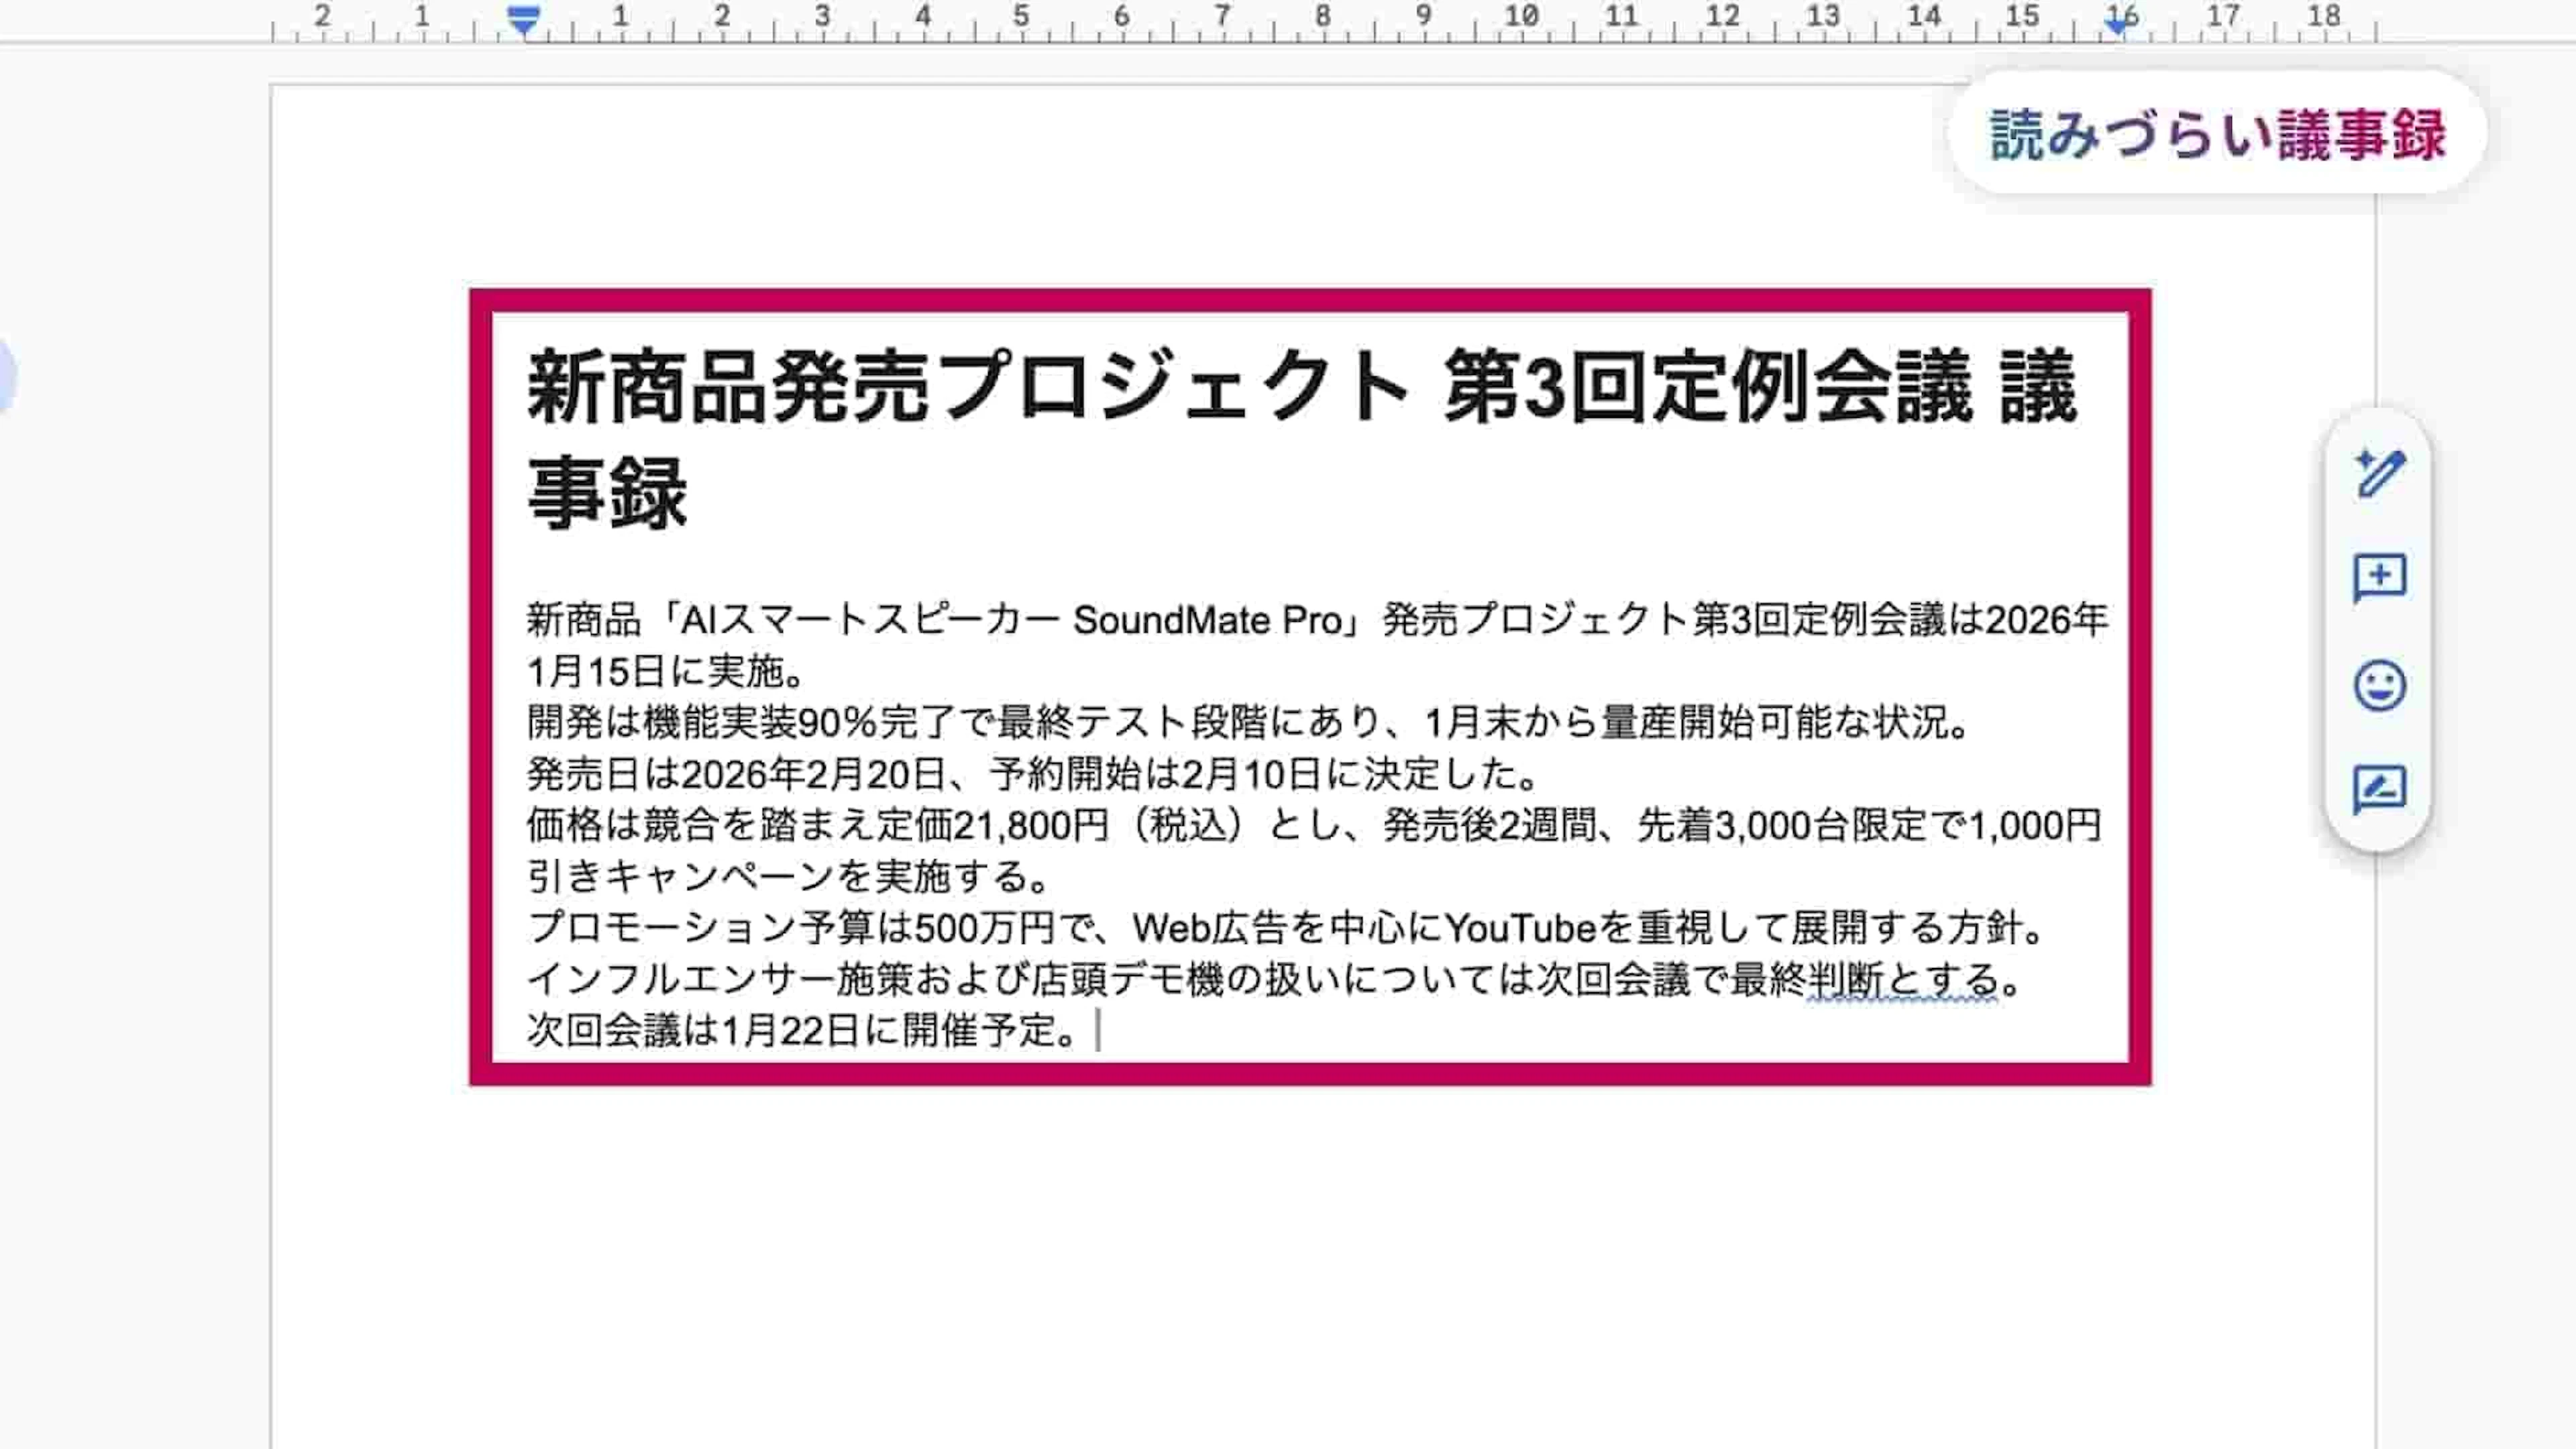The height and width of the screenshot is (1449, 2576).
Task: Click the second heading line 事録
Action: (x=607, y=493)
